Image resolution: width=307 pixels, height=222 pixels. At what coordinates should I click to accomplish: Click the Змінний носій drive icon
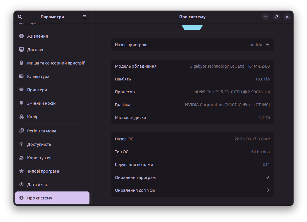[x=21, y=103]
